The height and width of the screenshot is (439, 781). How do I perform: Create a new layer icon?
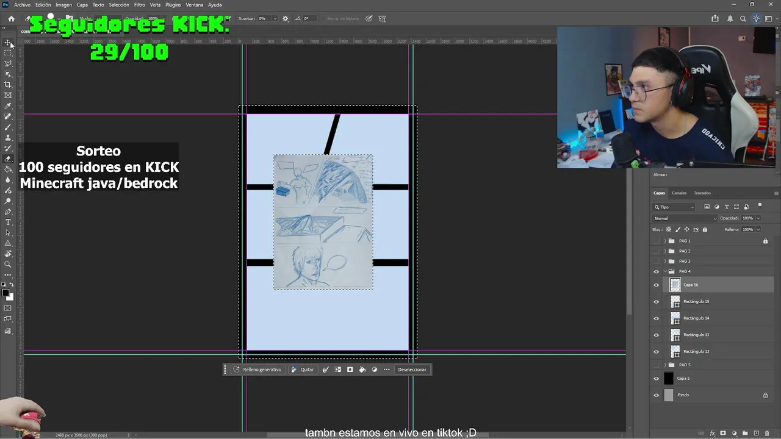[x=756, y=434]
